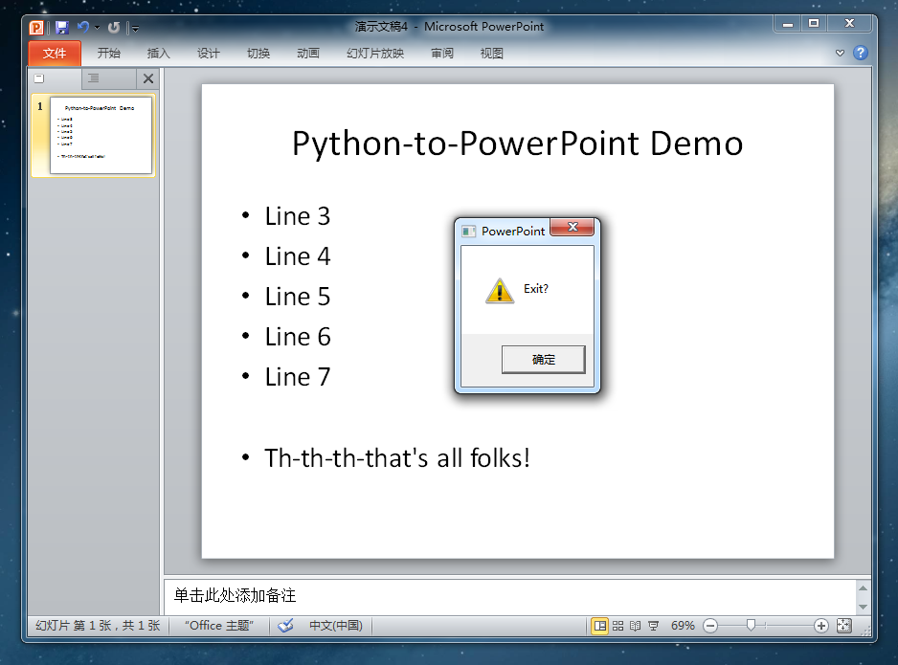The image size is (898, 665).
Task: Select slide 1 thumbnail in slides pane
Action: pyautogui.click(x=100, y=135)
